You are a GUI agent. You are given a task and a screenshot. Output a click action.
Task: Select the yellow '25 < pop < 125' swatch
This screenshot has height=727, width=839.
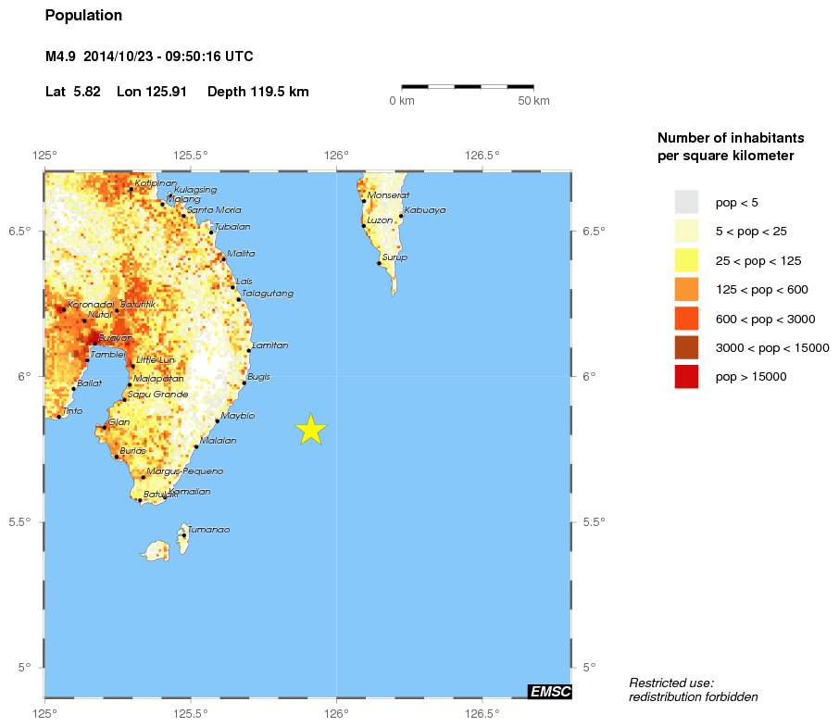pos(686,260)
